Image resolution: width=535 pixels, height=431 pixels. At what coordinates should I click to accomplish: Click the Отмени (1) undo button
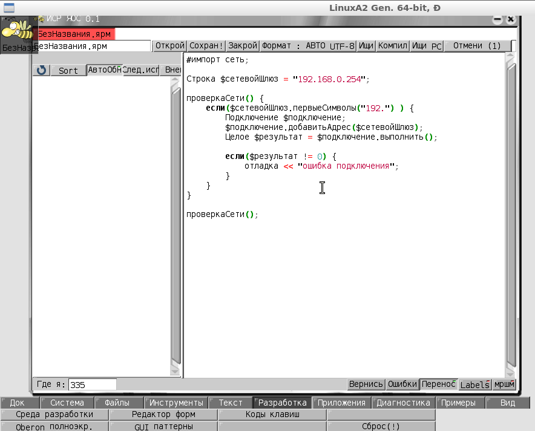point(477,46)
